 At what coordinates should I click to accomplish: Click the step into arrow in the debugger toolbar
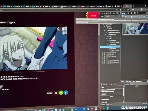[107, 85]
